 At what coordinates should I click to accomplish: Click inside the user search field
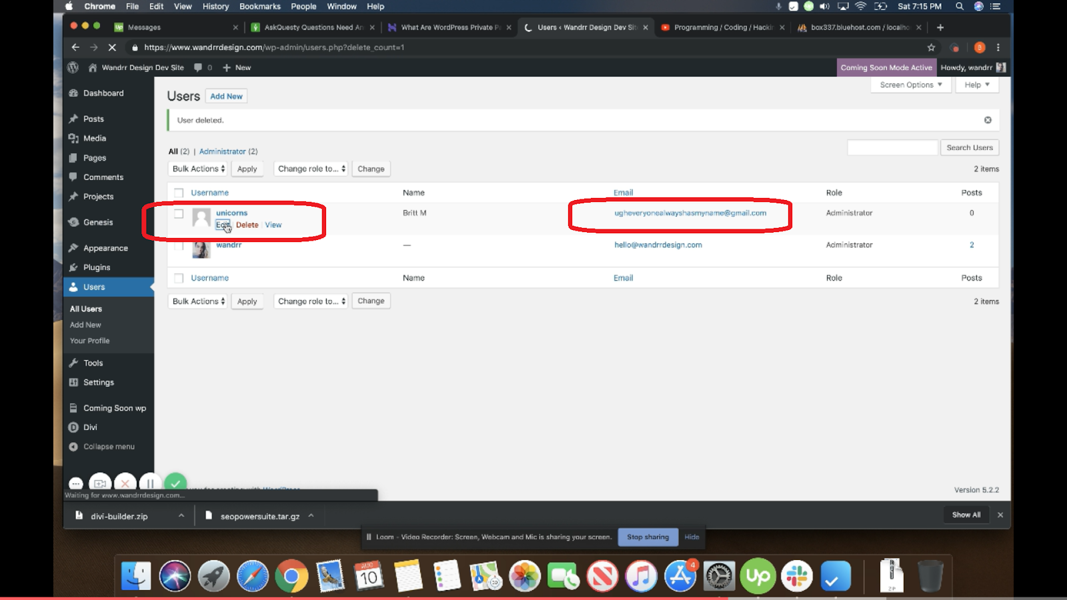click(x=892, y=147)
